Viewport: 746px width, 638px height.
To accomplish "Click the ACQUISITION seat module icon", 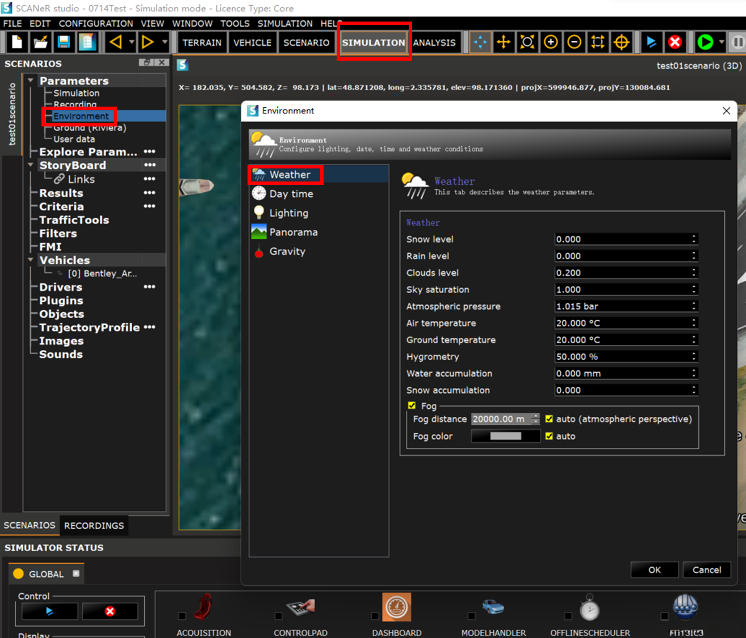I will [203, 607].
